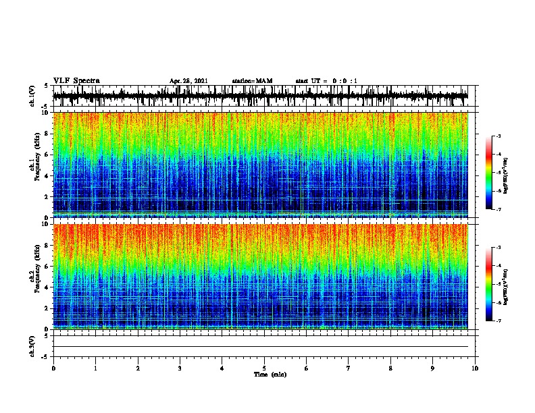Click time axis tick label "4"
This screenshot has height=413, width=535.
[x=222, y=368]
